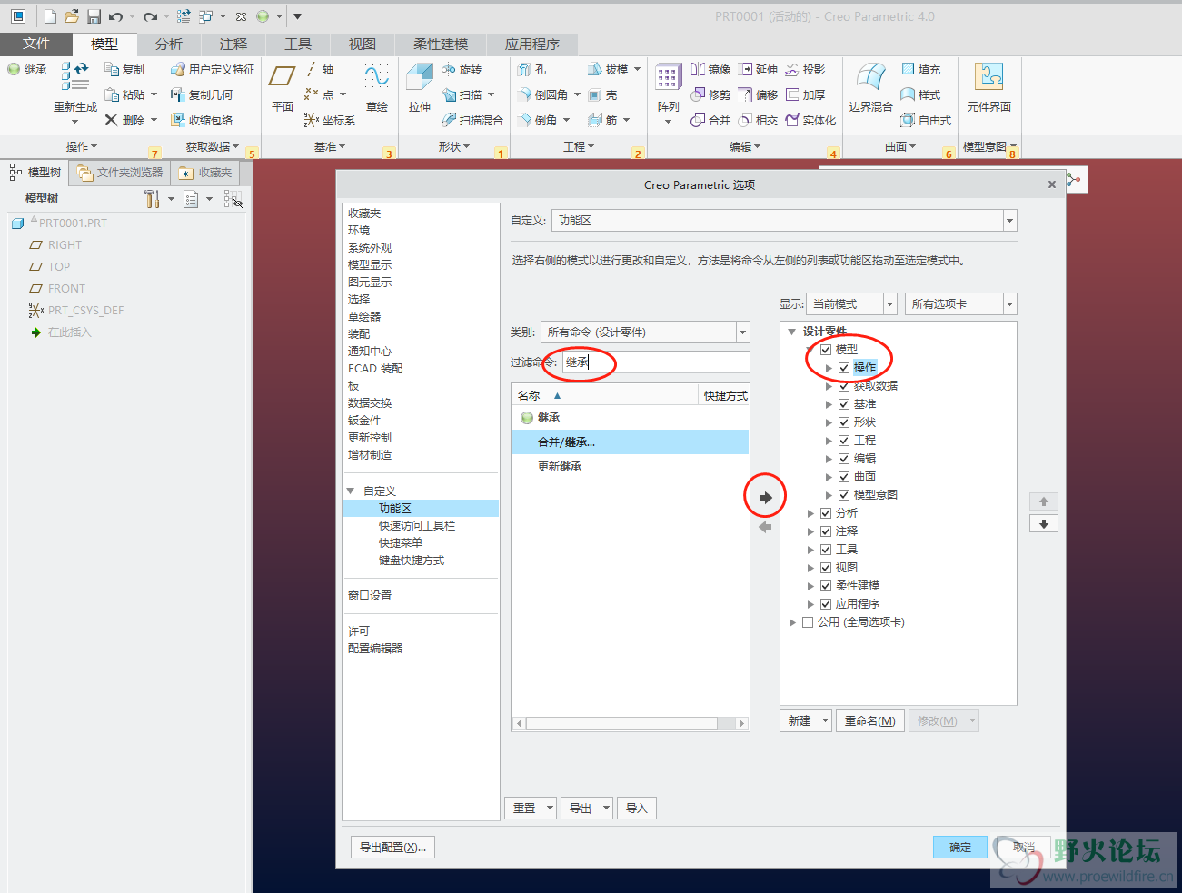
Task: Open the 草绘 sketch tool
Action: pyautogui.click(x=377, y=87)
